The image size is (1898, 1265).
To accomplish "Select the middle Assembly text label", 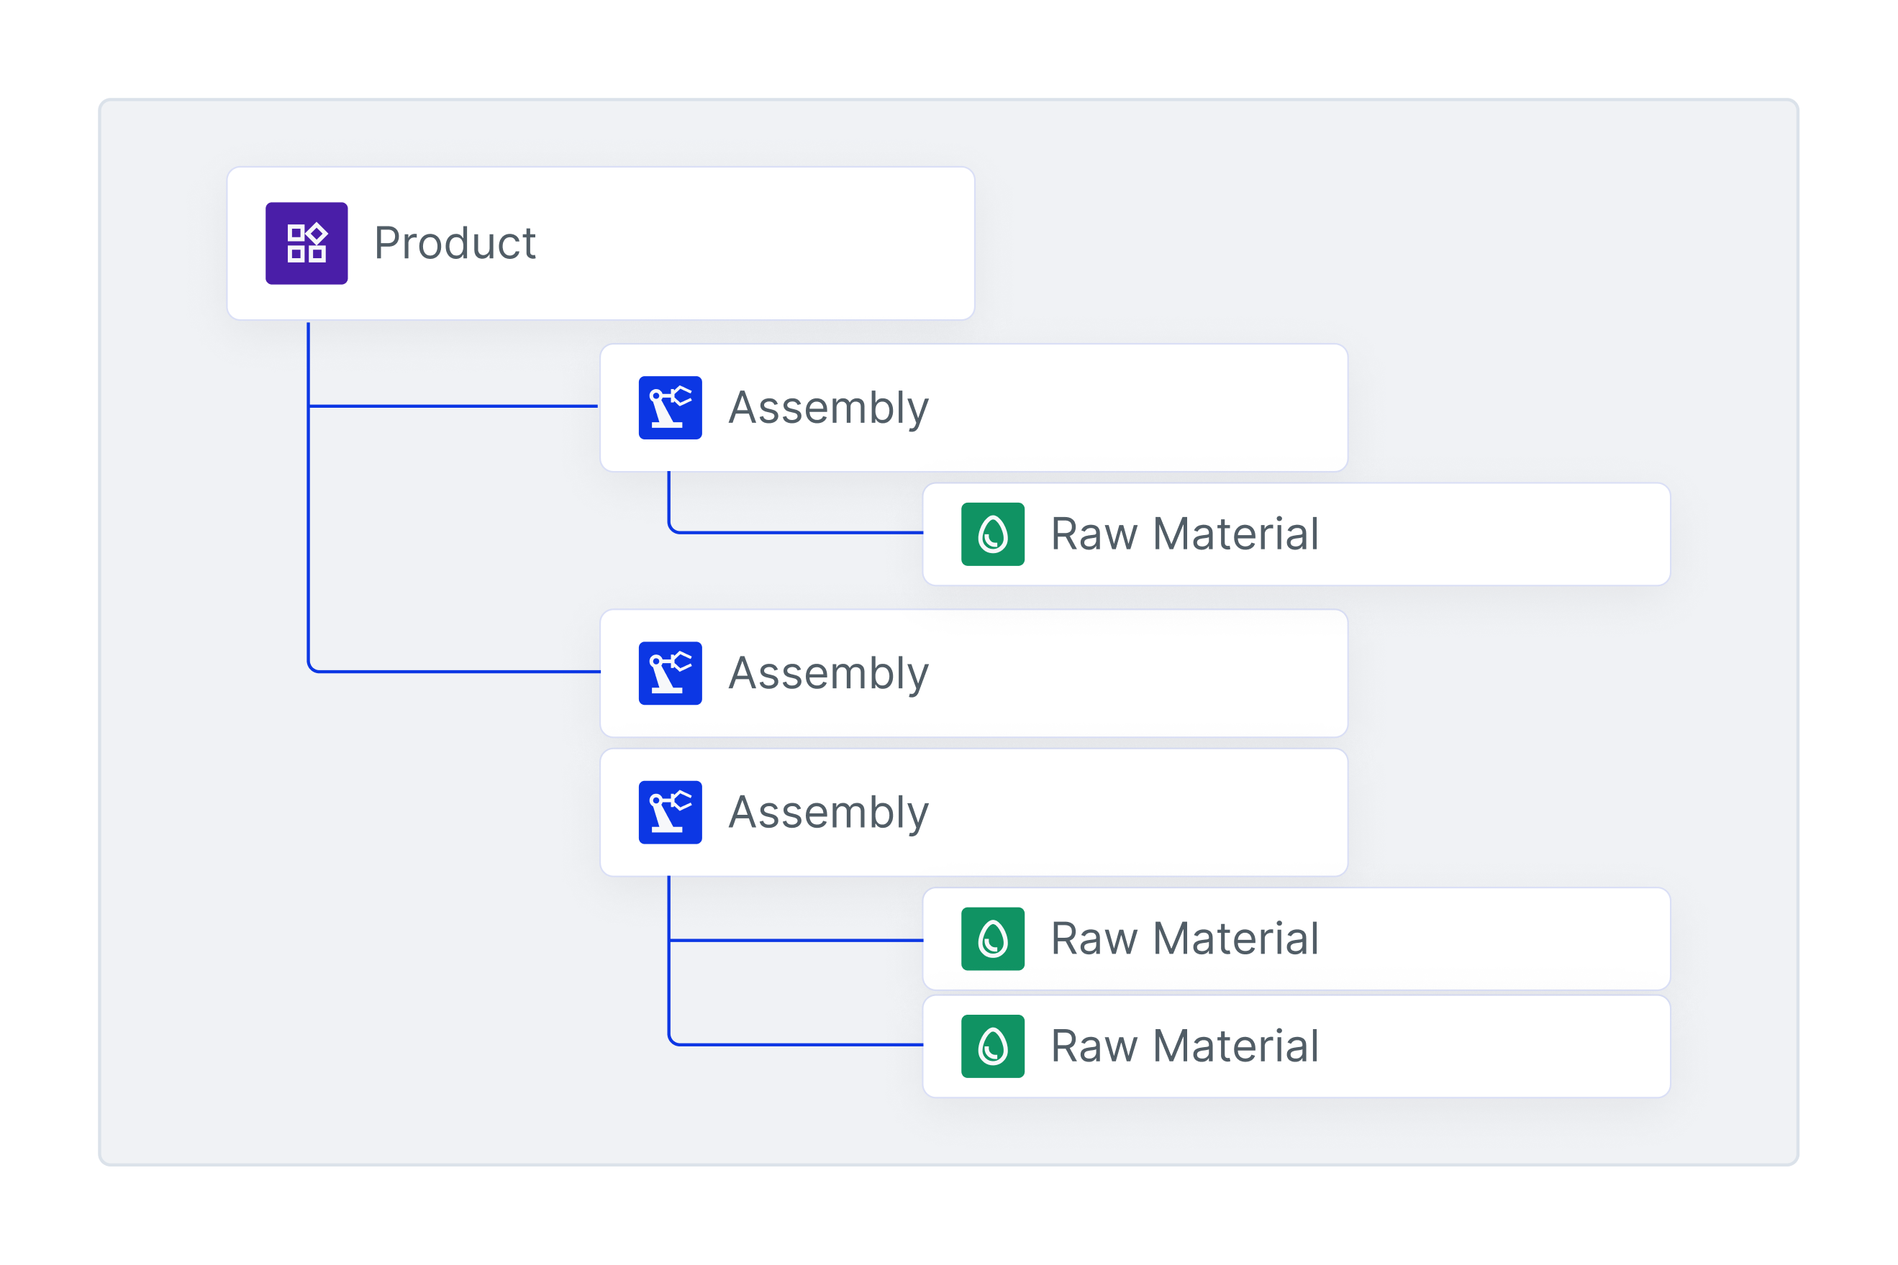I will point(828,673).
